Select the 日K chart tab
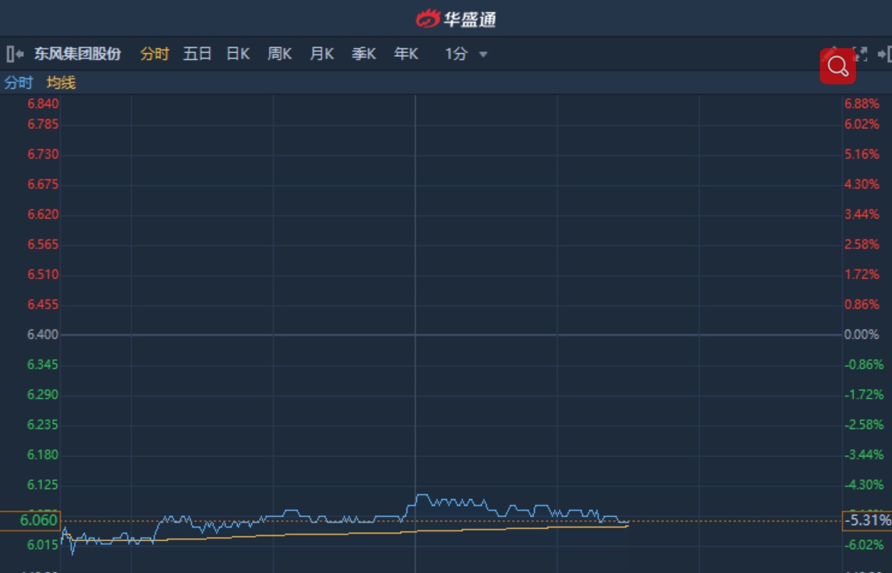Screen dimensions: 892x573 [x=237, y=54]
